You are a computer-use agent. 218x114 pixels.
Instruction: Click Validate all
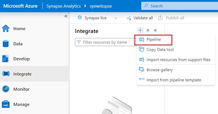139,18
